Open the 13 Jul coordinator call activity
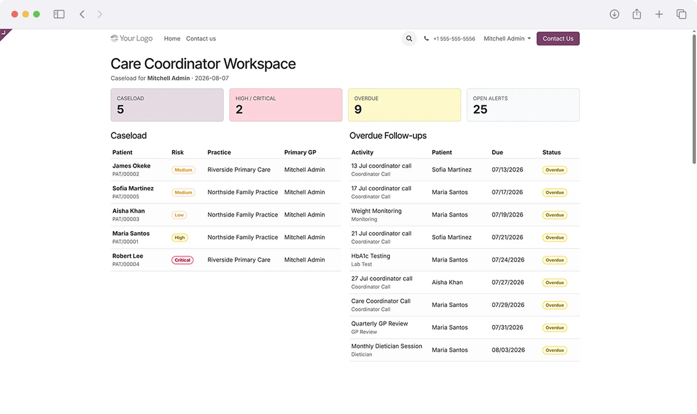697x414 pixels. pyautogui.click(x=381, y=166)
